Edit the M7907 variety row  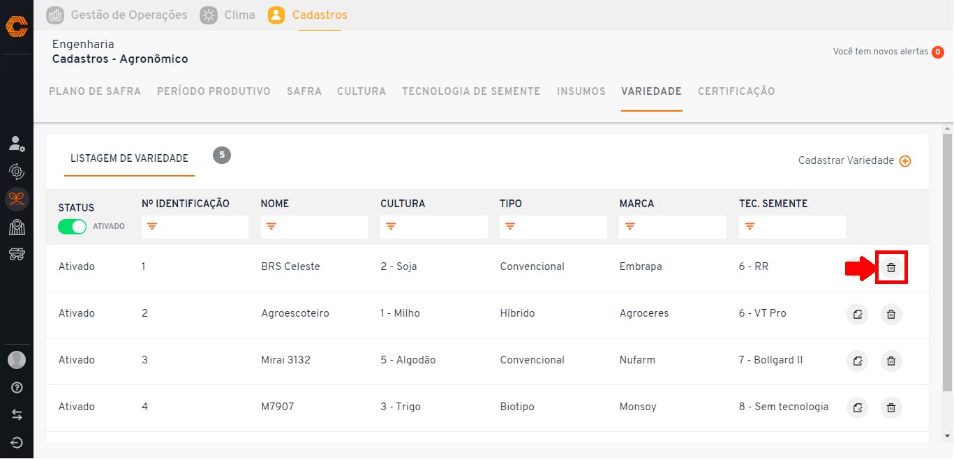point(857,408)
